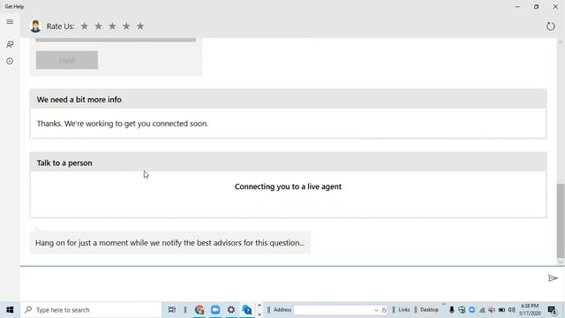Click the microphone tray icon

tap(451, 310)
